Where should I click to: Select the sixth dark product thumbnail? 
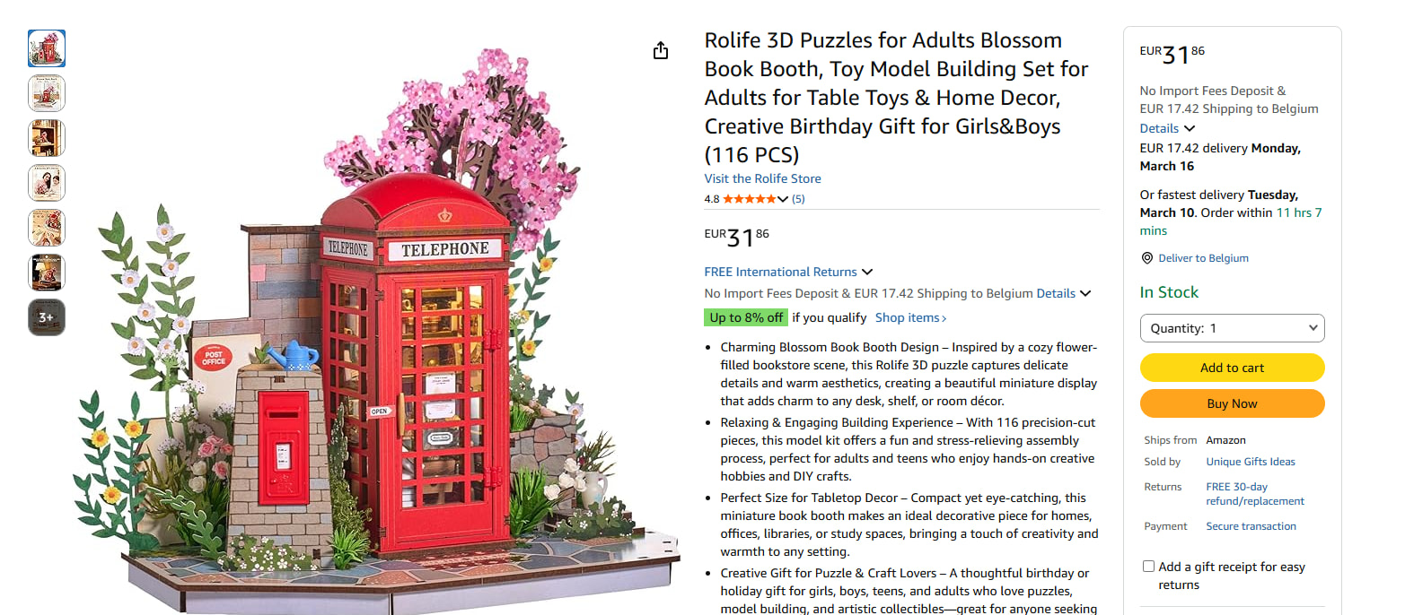(47, 273)
